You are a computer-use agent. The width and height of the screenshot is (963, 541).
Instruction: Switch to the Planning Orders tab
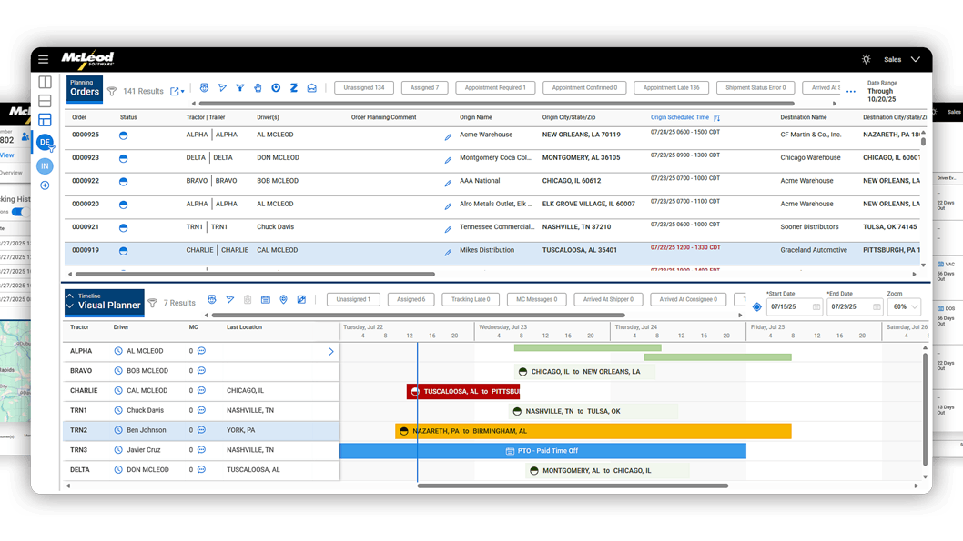85,88
